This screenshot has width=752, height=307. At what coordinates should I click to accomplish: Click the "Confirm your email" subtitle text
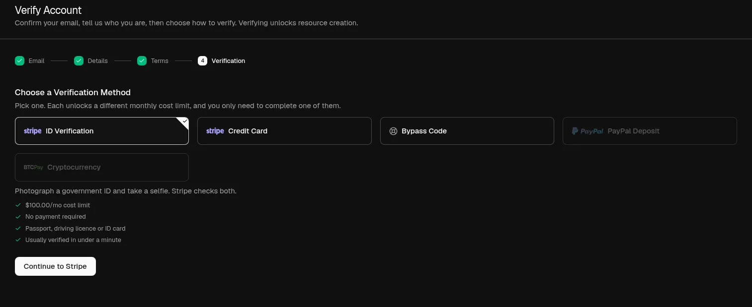click(186, 23)
